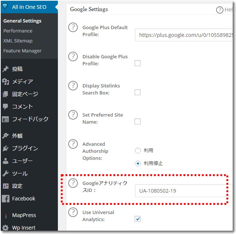Click the メディア media icon

[6, 82]
